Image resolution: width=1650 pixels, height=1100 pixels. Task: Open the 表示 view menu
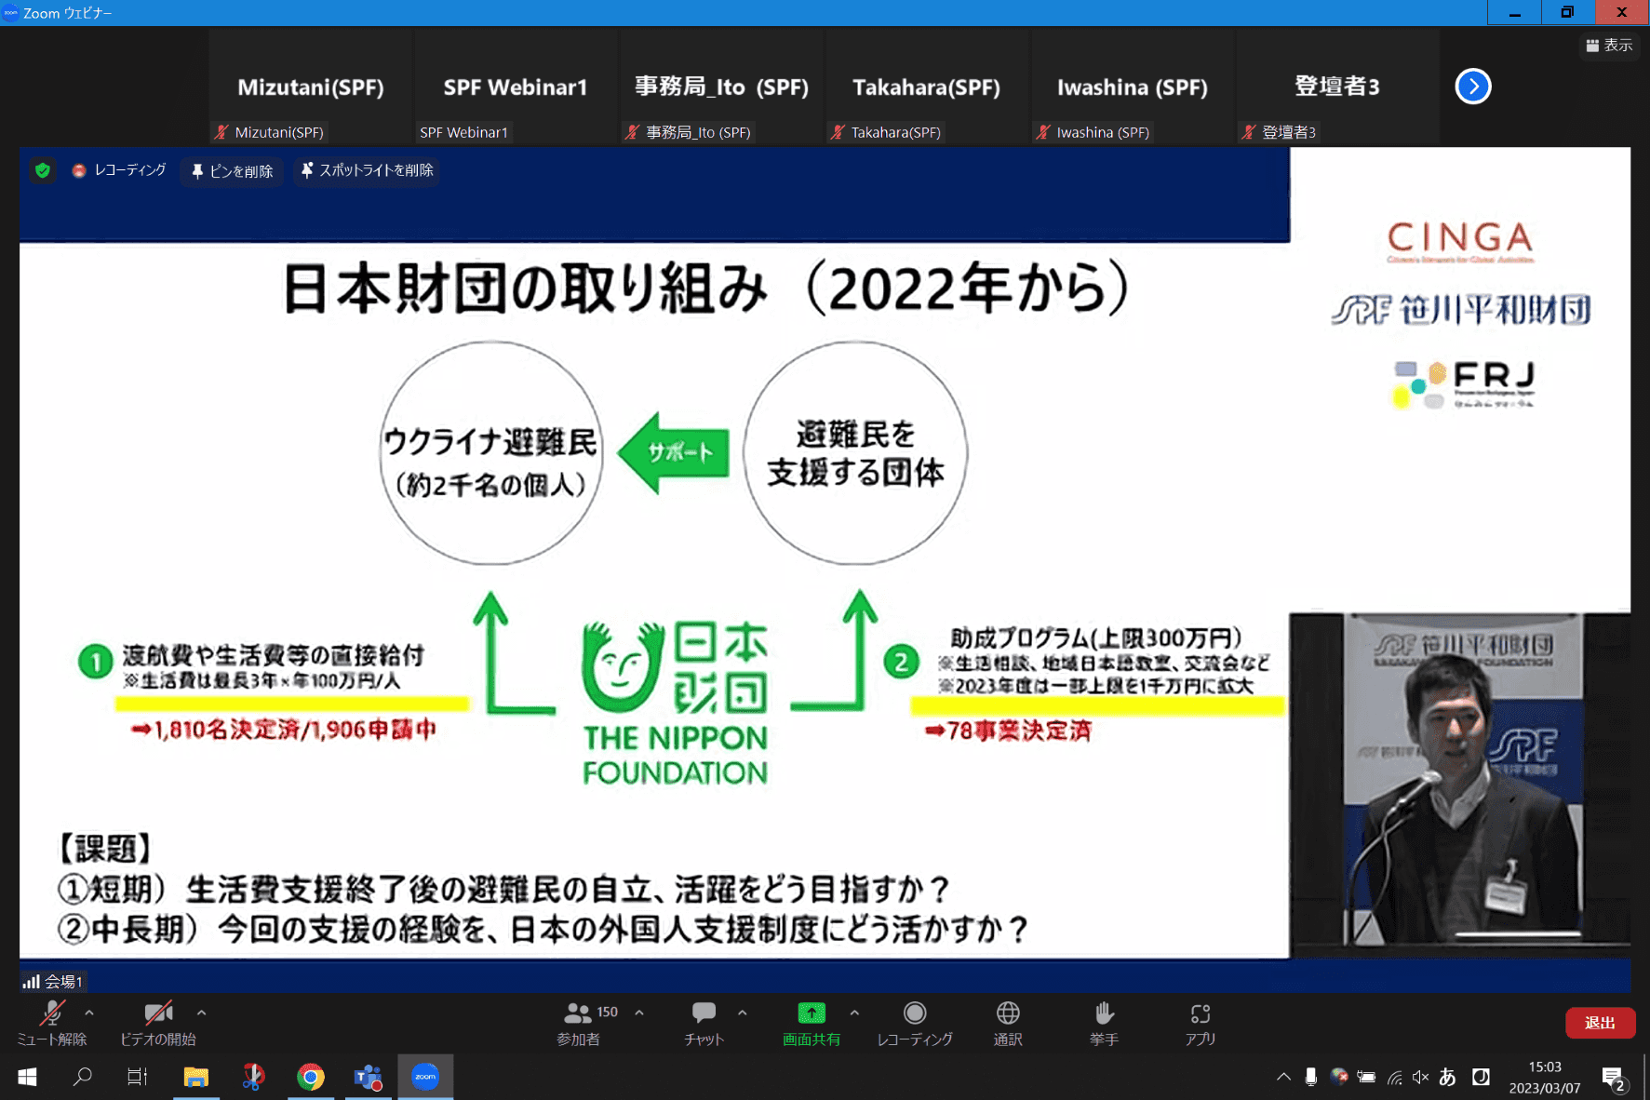click(1609, 45)
